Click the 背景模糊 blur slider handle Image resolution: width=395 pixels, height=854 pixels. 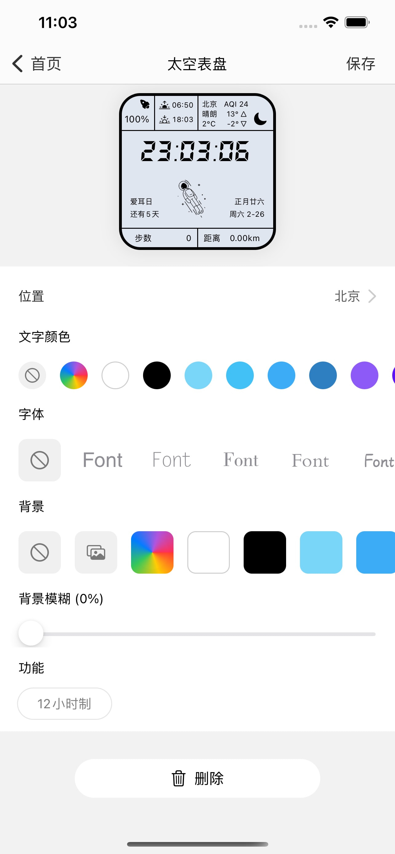[x=31, y=633]
